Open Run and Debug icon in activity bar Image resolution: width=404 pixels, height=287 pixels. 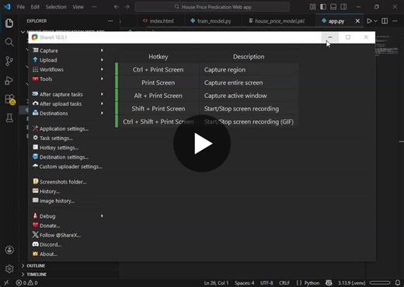pyautogui.click(x=9, y=80)
